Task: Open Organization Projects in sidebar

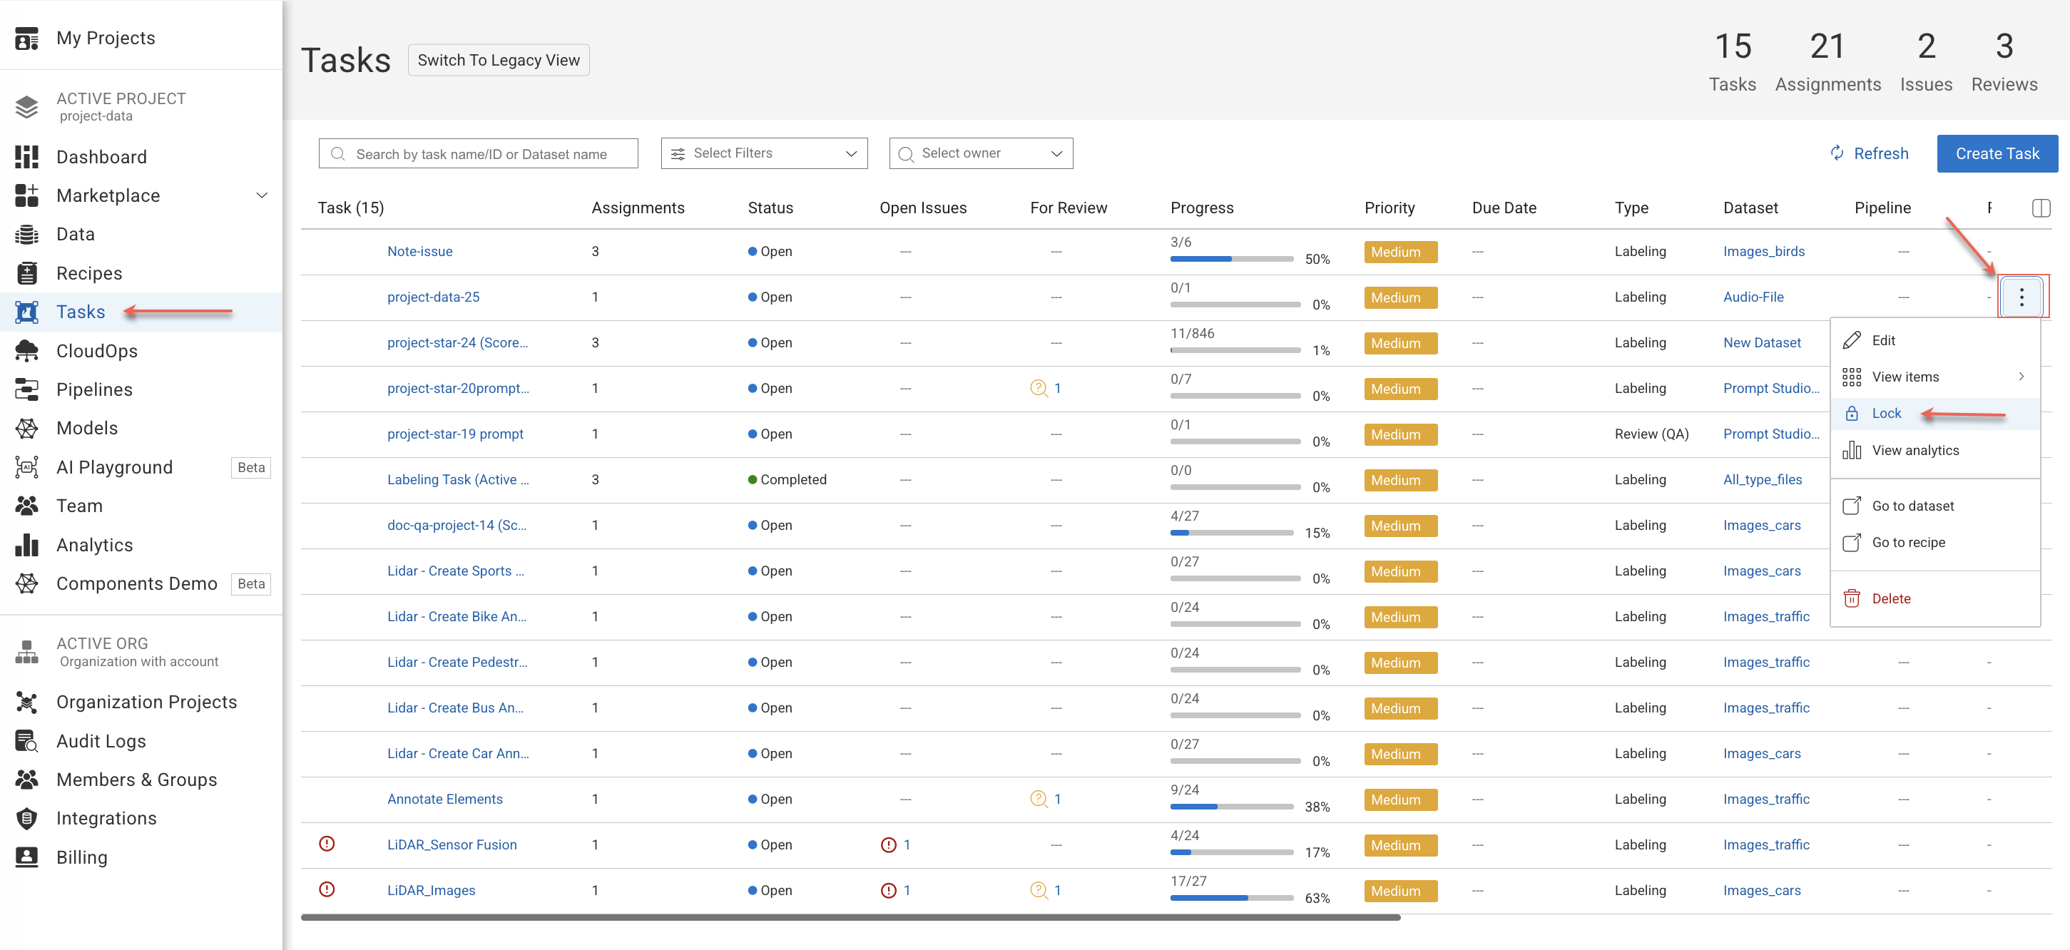Action: (141, 702)
